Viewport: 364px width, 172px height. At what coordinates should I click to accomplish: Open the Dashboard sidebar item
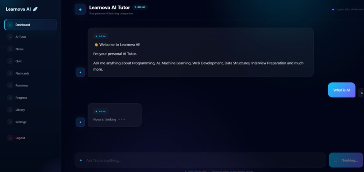coord(30,25)
